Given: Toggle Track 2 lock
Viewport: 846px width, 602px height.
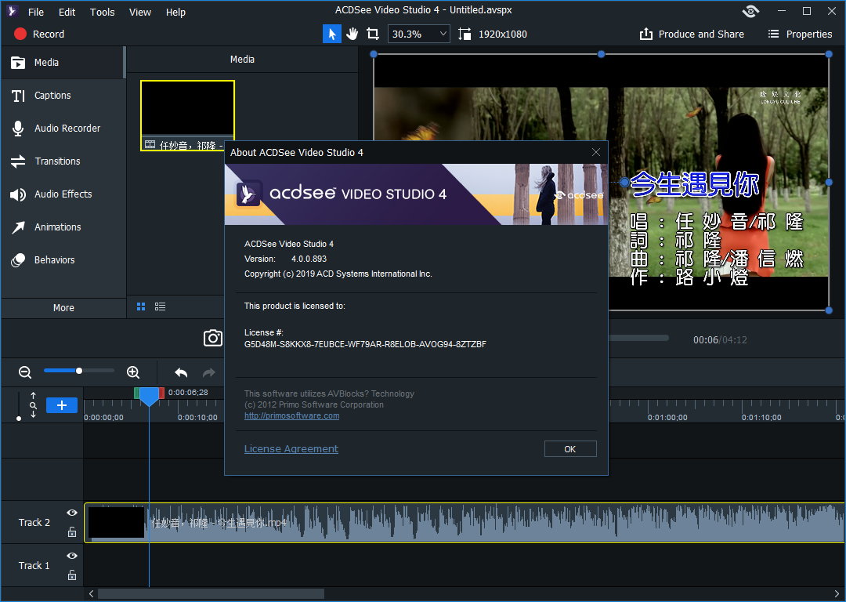Looking at the screenshot, I should [72, 532].
